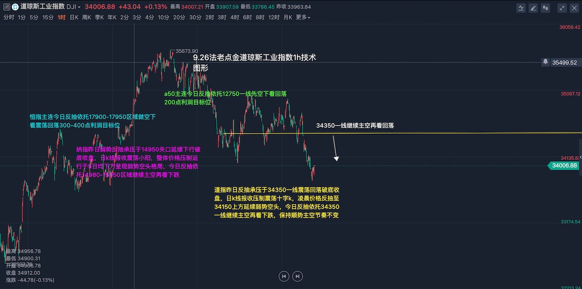Click the 35673.90 high marker label
This screenshot has height=289, width=582.
click(x=186, y=51)
